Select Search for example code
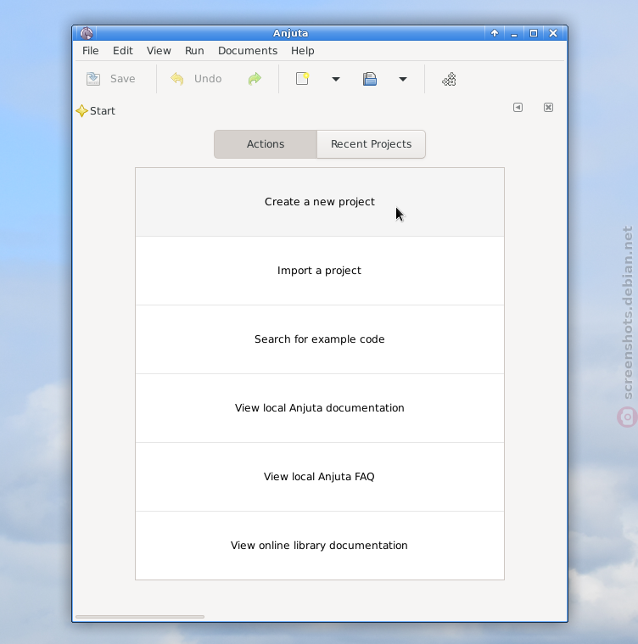638x644 pixels. pyautogui.click(x=320, y=339)
